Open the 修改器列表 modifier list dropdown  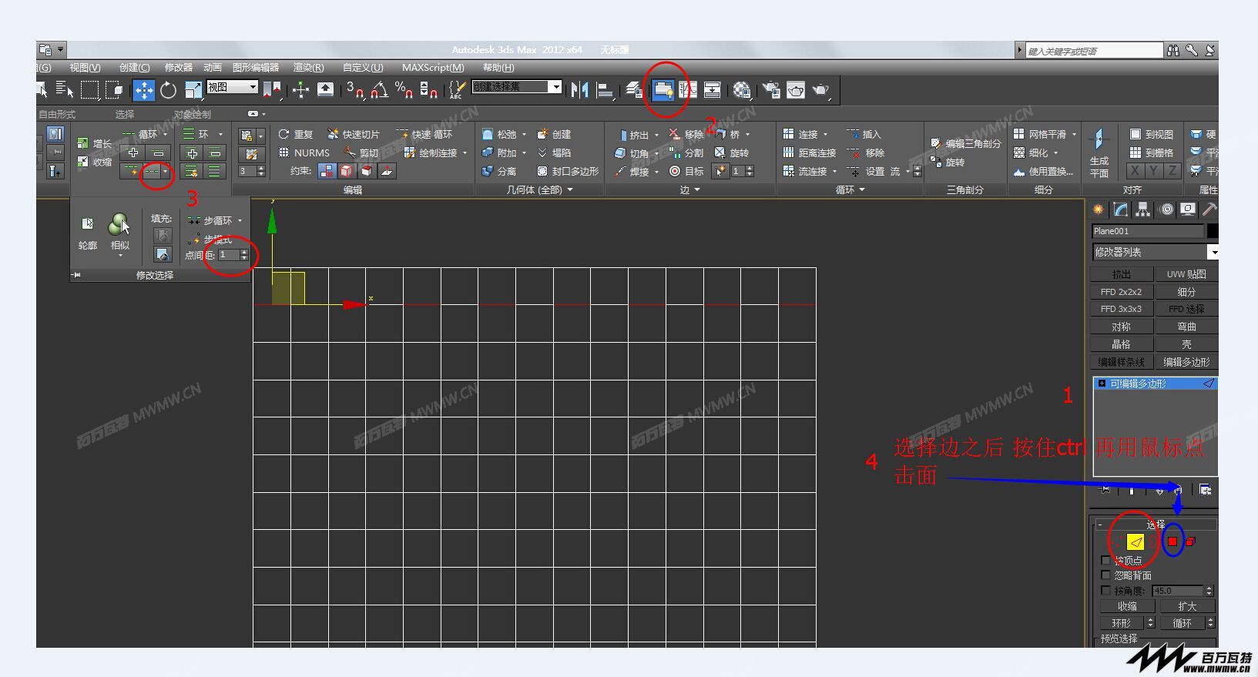click(1155, 252)
